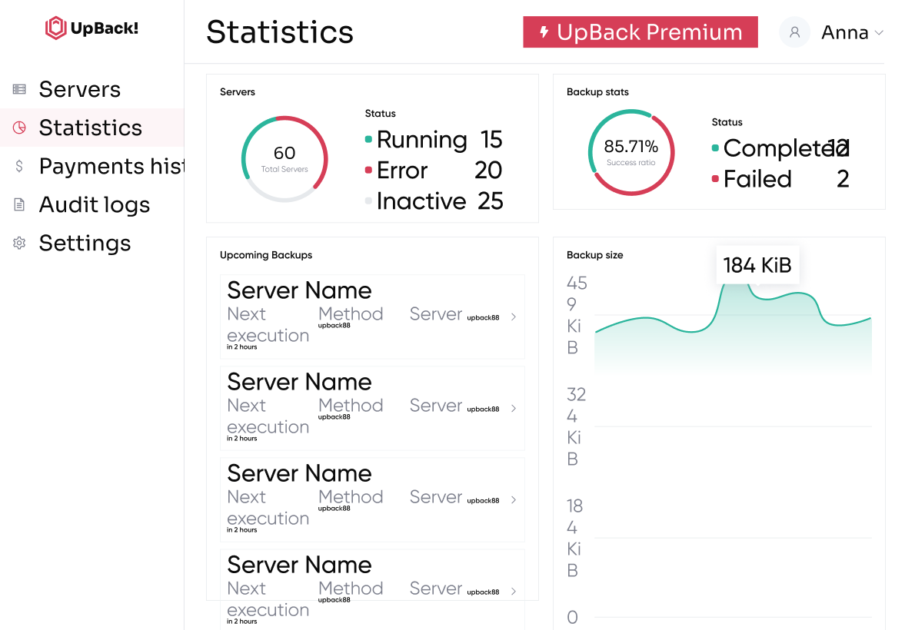Expand the first upcoming backup chevron
The image size is (915, 630).
tap(514, 317)
